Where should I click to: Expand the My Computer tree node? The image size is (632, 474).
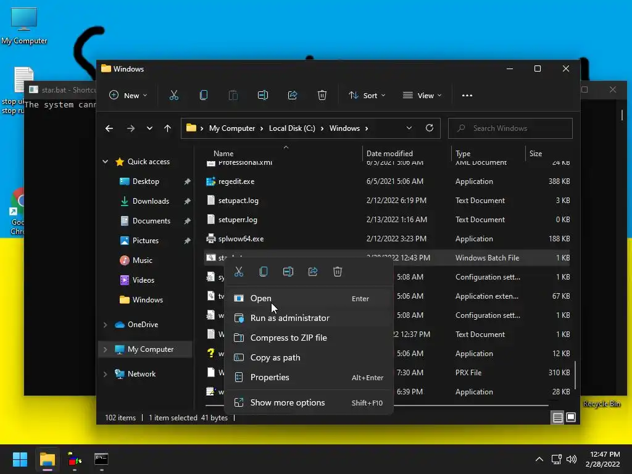pyautogui.click(x=105, y=349)
